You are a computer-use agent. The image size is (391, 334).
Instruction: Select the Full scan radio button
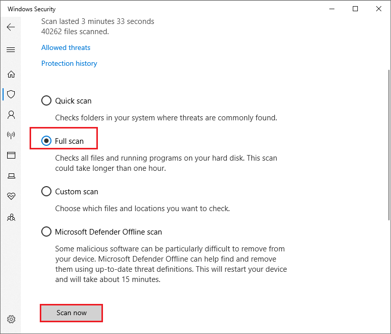[46, 141]
